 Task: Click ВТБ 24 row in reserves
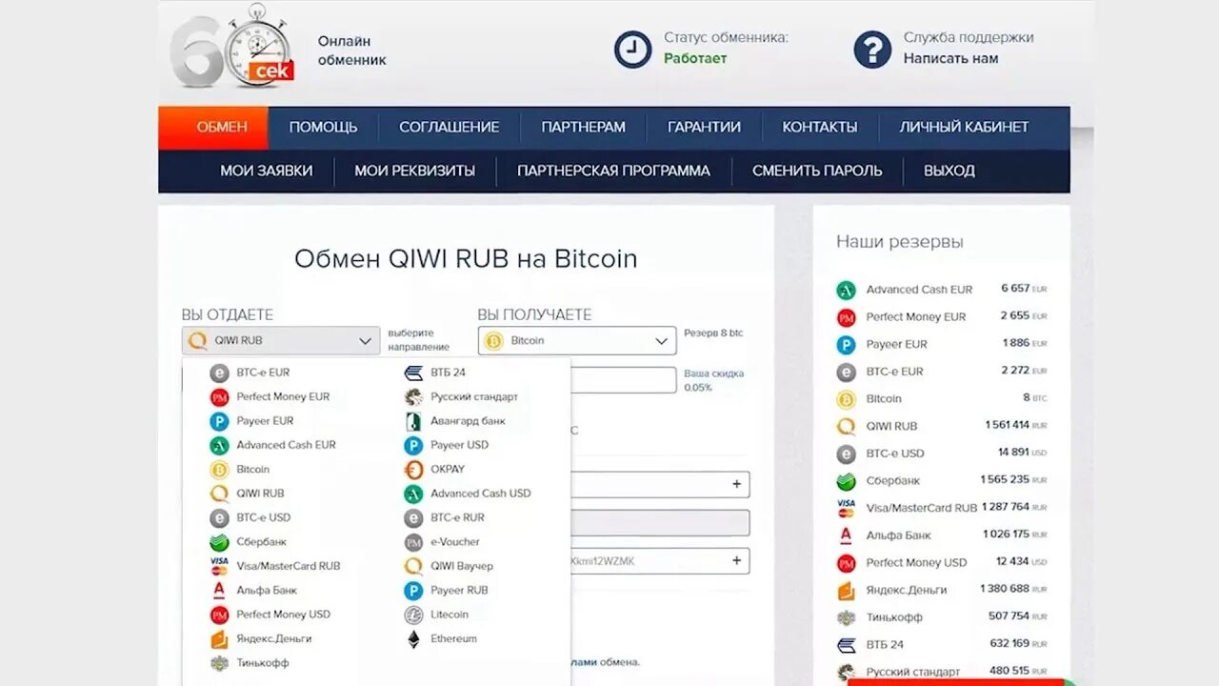942,645
